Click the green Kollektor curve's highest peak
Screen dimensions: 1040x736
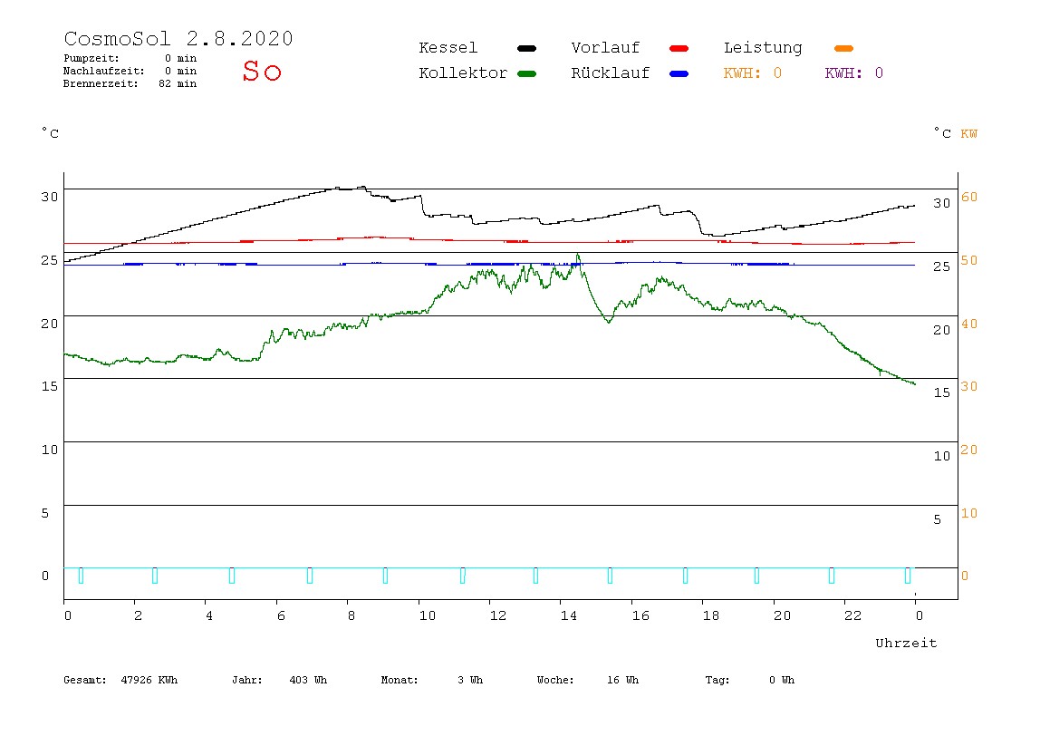pos(578,256)
